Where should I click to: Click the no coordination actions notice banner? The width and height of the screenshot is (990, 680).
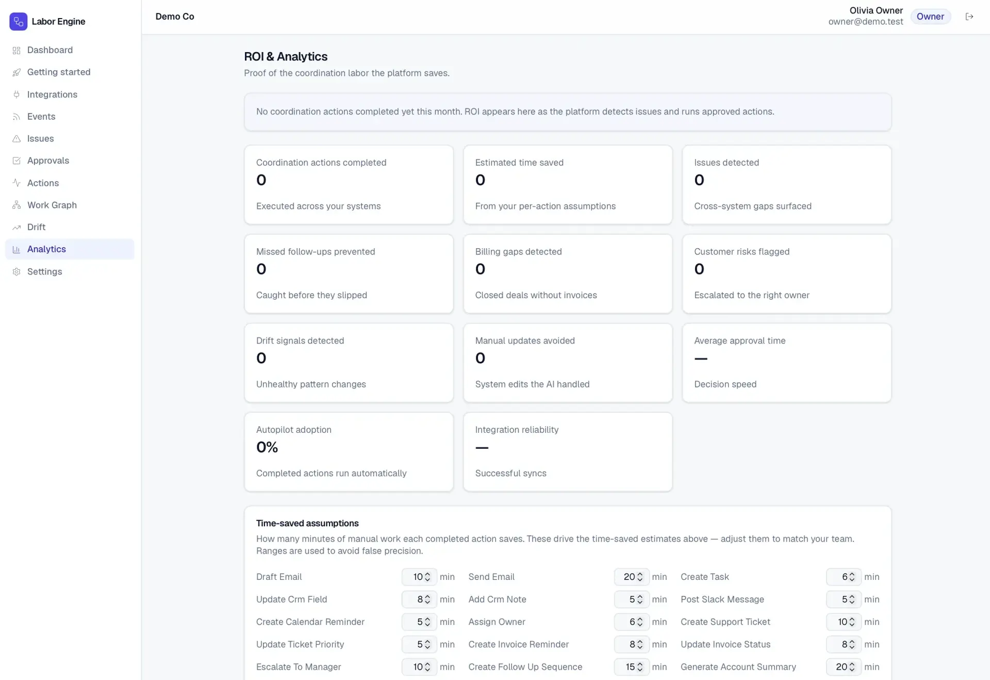568,112
